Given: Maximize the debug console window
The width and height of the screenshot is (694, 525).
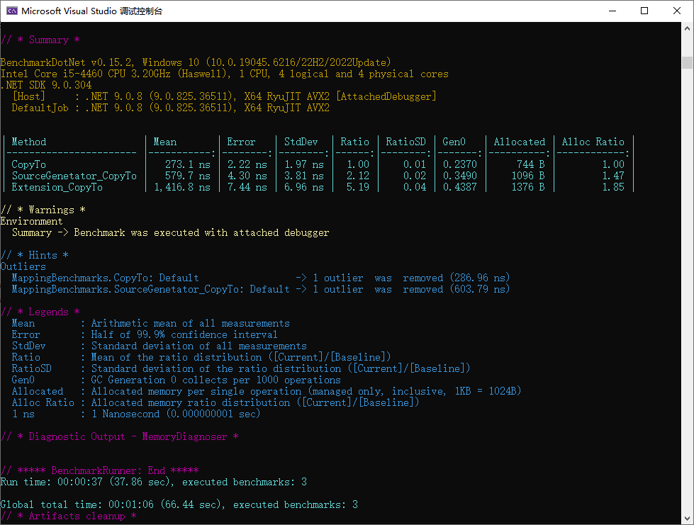Looking at the screenshot, I should (644, 11).
